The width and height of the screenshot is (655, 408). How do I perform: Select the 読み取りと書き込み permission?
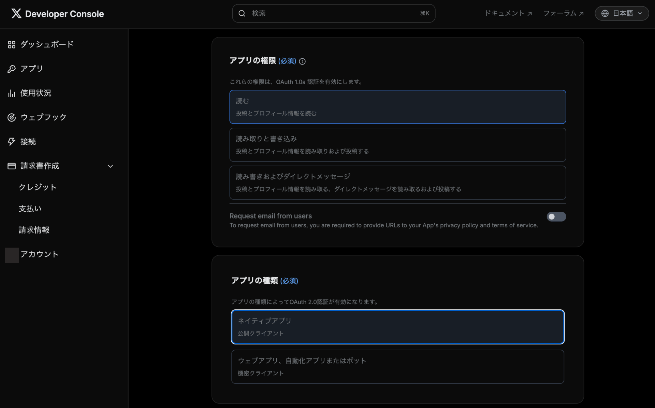click(x=397, y=144)
